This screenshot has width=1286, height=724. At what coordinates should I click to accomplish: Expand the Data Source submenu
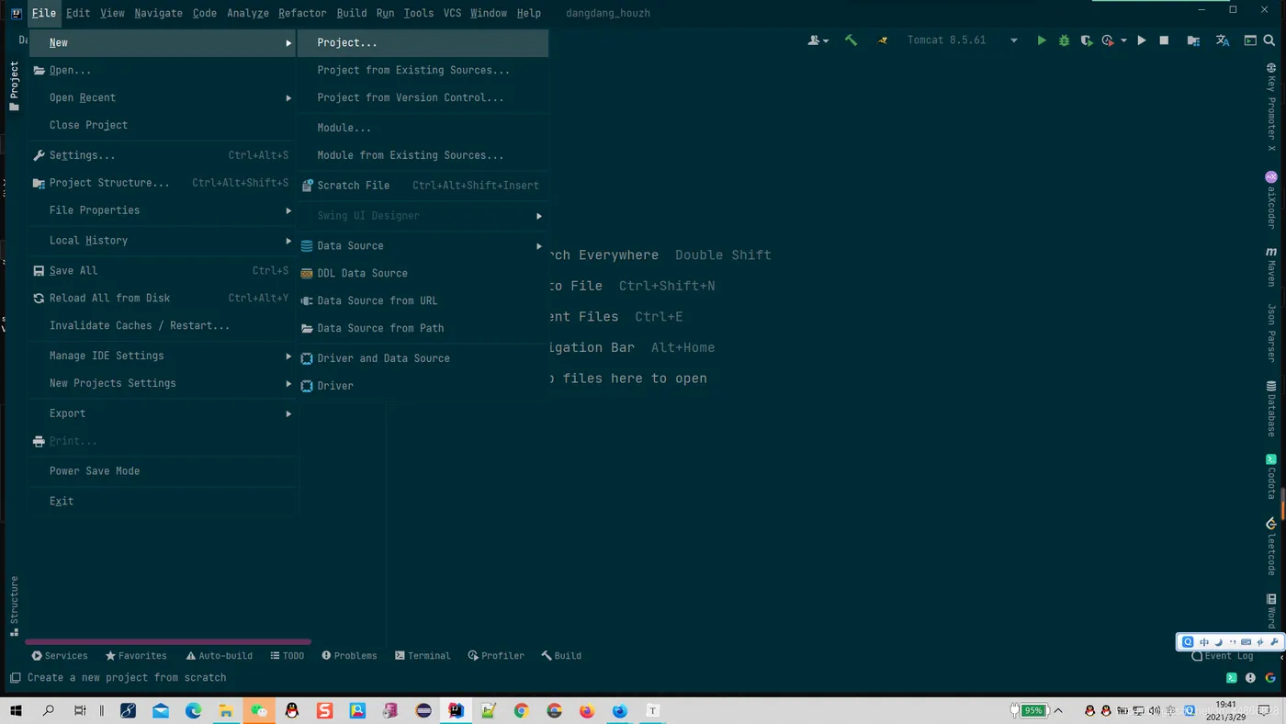tap(423, 245)
